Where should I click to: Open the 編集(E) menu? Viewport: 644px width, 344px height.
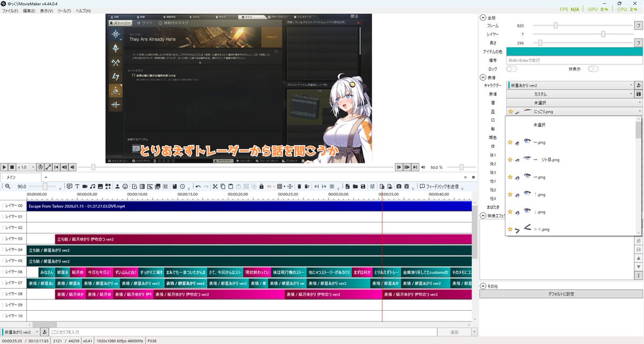click(x=29, y=11)
